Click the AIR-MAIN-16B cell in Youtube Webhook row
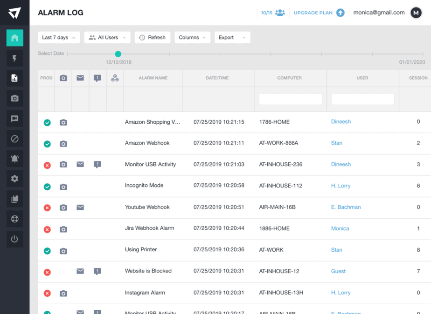The image size is (431, 314). pos(278,207)
